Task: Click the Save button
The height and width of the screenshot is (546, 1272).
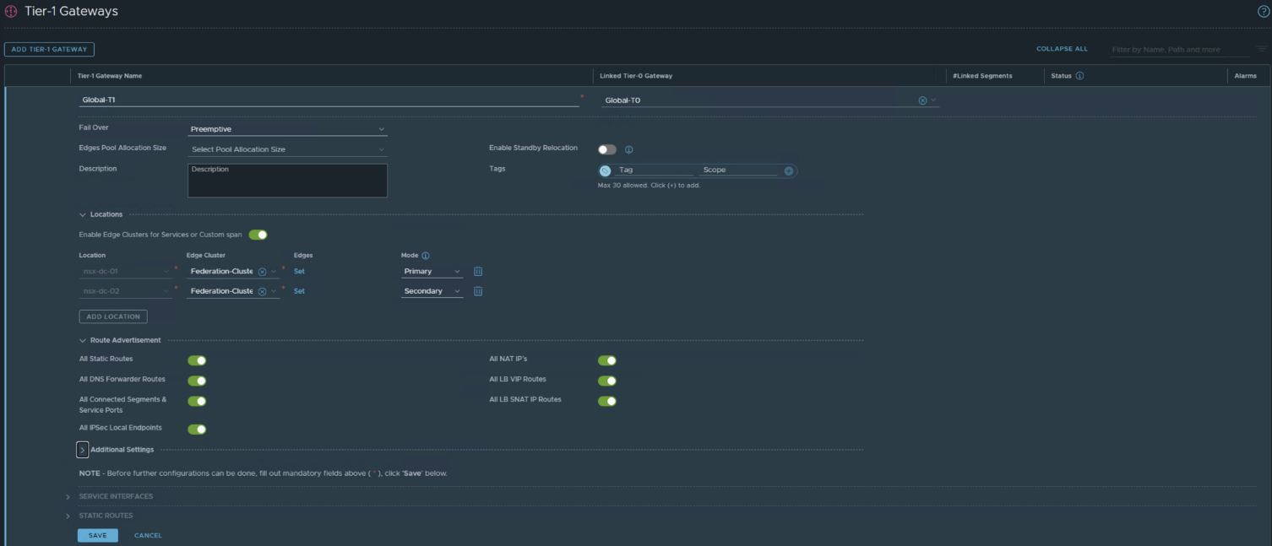Action: pos(97,535)
